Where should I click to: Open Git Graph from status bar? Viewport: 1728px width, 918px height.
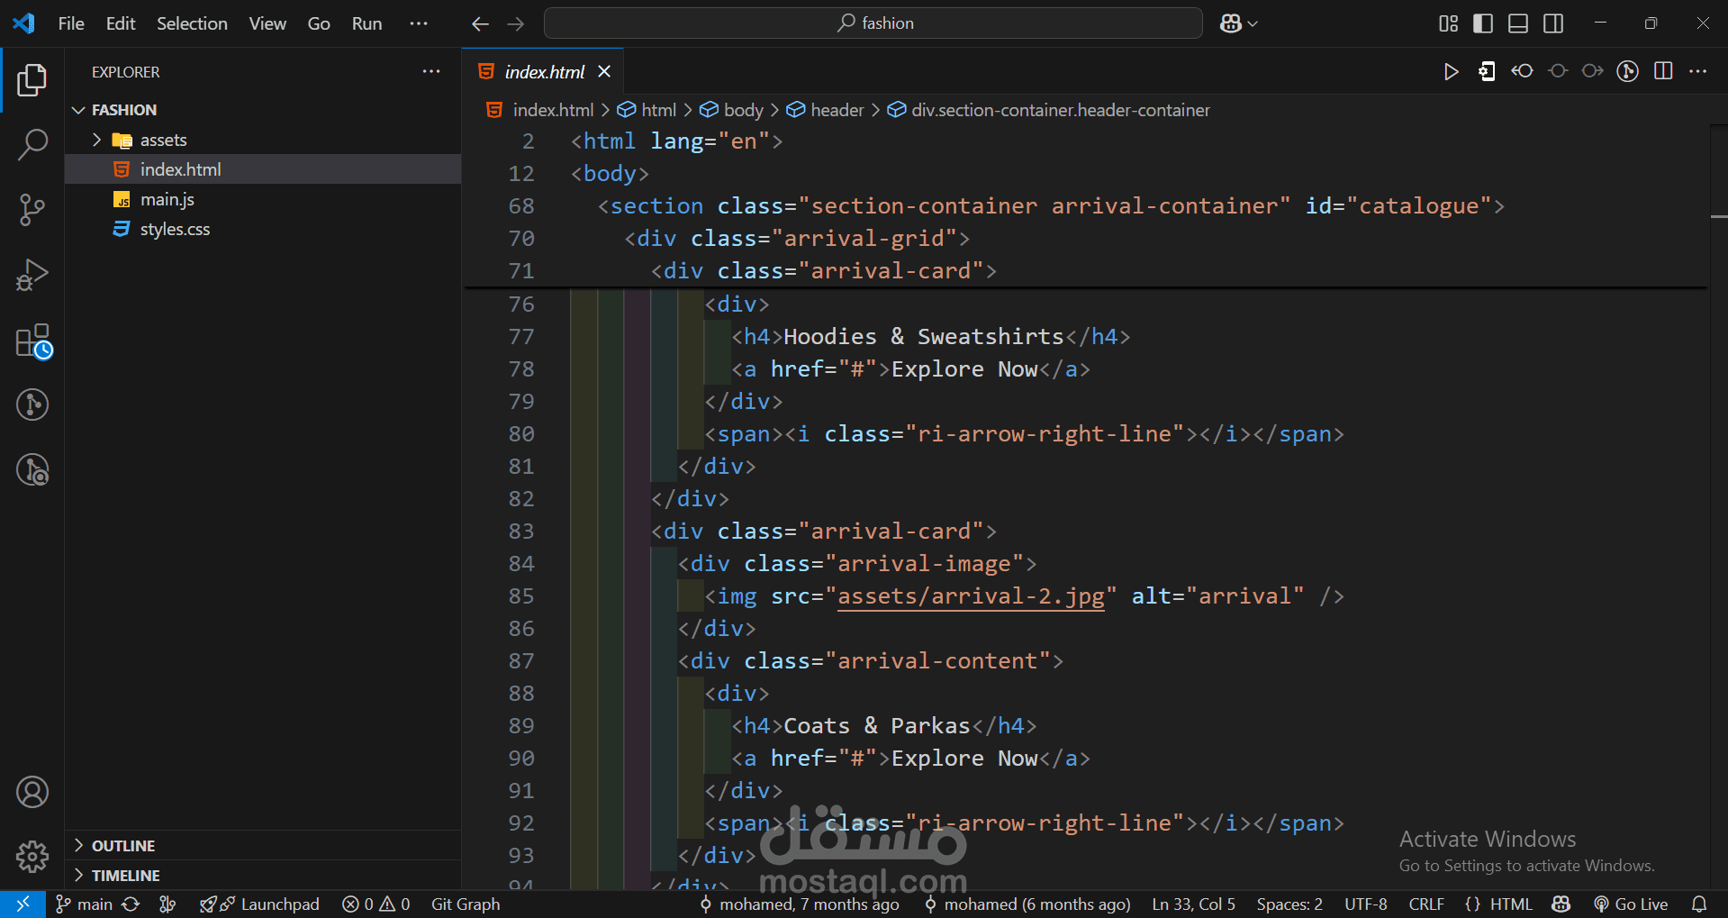pos(466,904)
